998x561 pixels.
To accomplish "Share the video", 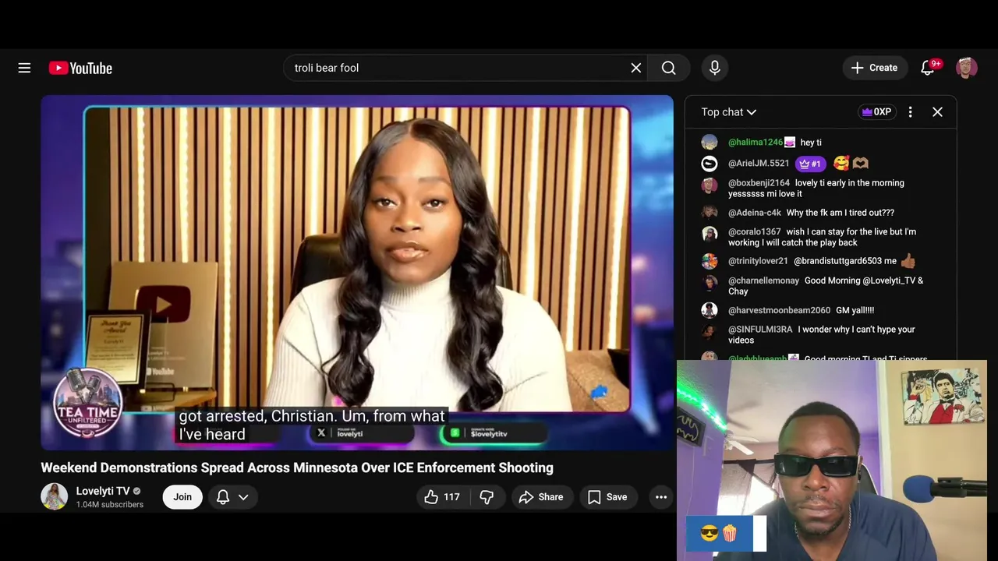I will pos(540,497).
